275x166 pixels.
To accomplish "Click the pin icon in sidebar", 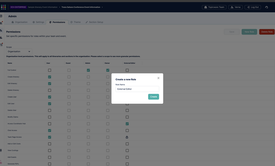I will 1,150.
